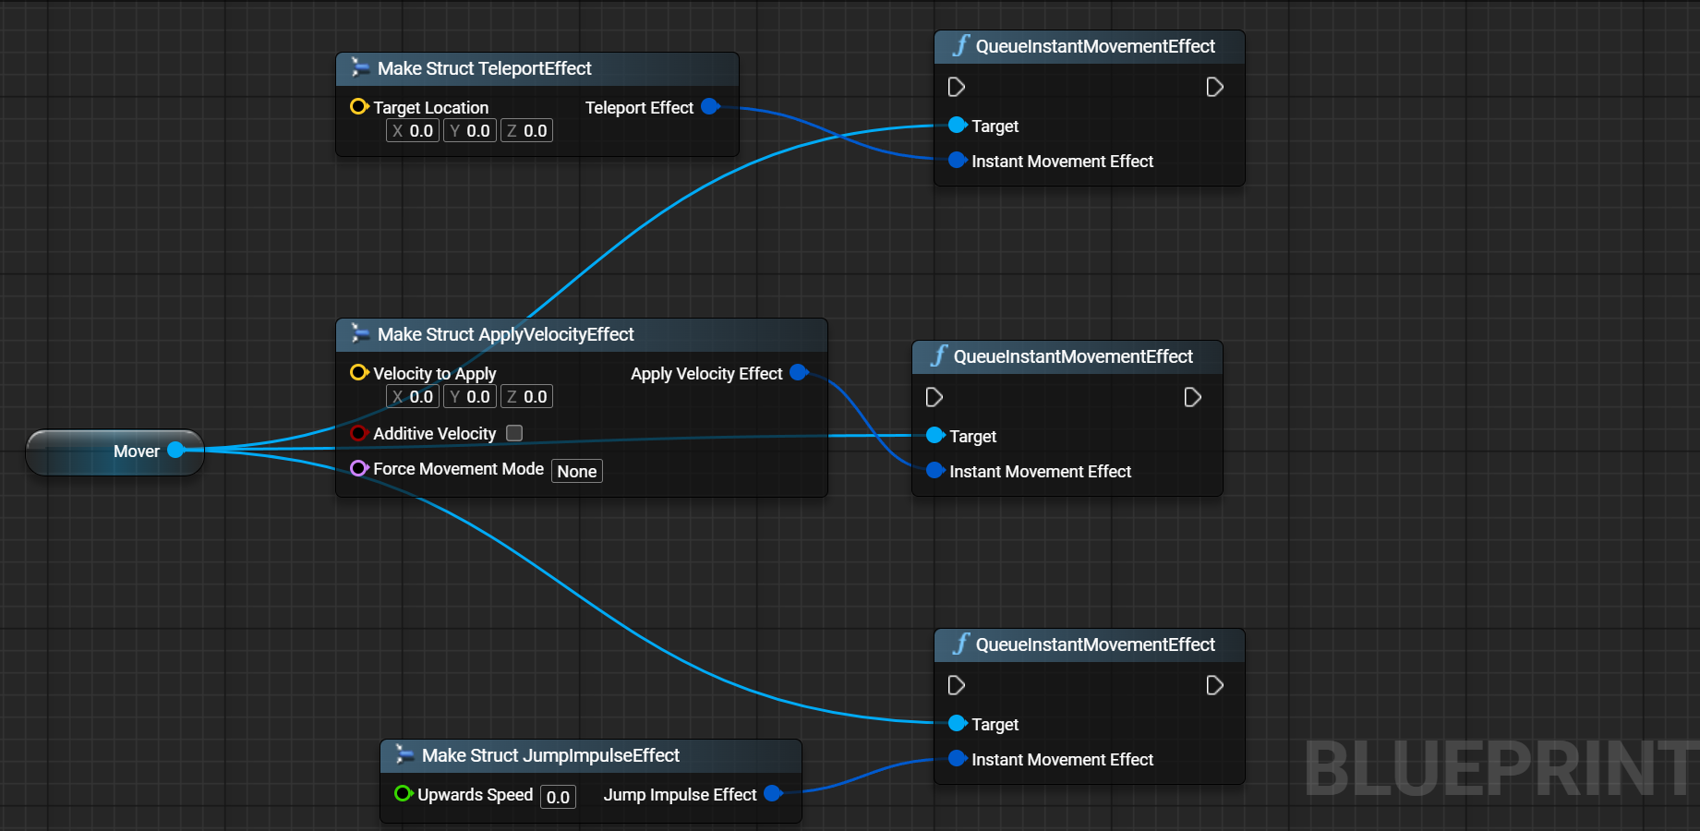Click Instant Movement Effect pin on middle Queue node
1700x831 pixels.
pyautogui.click(x=935, y=470)
